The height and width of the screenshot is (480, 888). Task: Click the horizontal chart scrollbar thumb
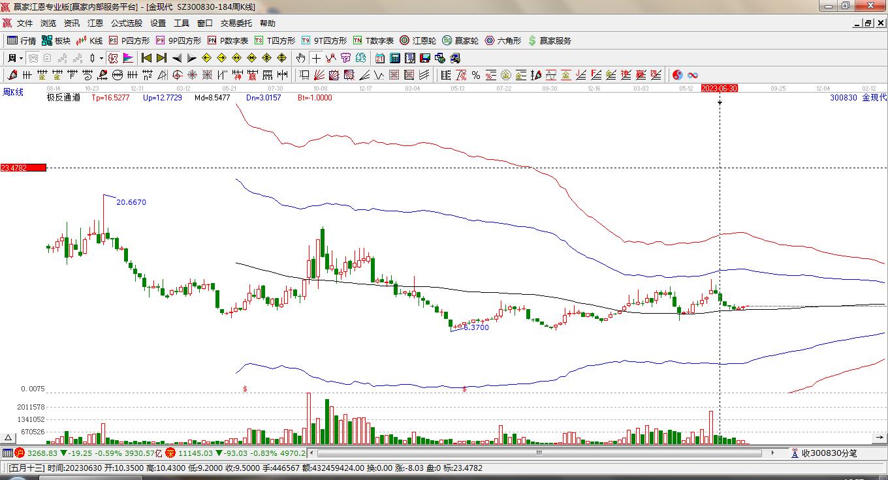pos(539,453)
